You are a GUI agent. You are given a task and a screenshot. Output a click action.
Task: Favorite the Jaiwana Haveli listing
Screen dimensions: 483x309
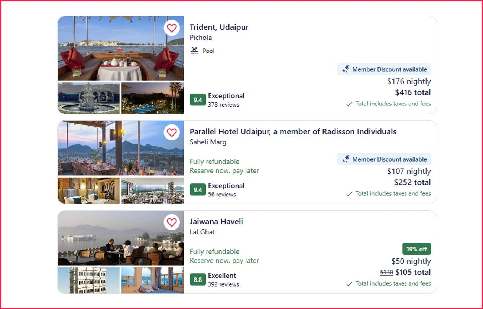[x=172, y=222]
